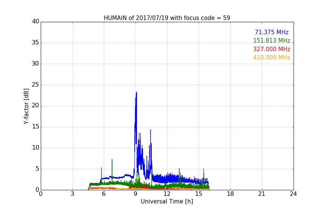
Task: Click x-axis tick label '18'
Action: [x=231, y=194]
